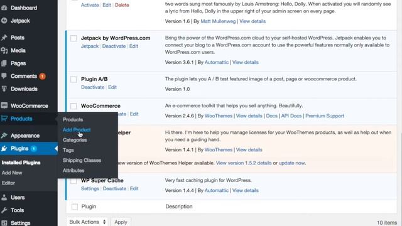Go to the Posts menu
This screenshot has width=402, height=226.
point(18,38)
